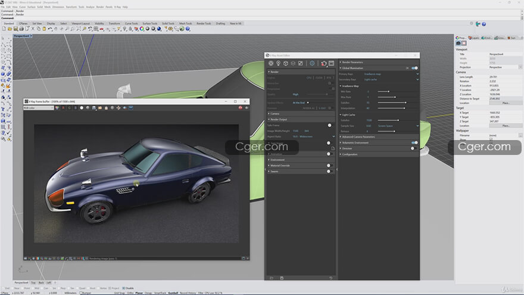Click the Open file folder icon in Rhino toolbar
The width and height of the screenshot is (524, 295).
[x=10, y=29]
